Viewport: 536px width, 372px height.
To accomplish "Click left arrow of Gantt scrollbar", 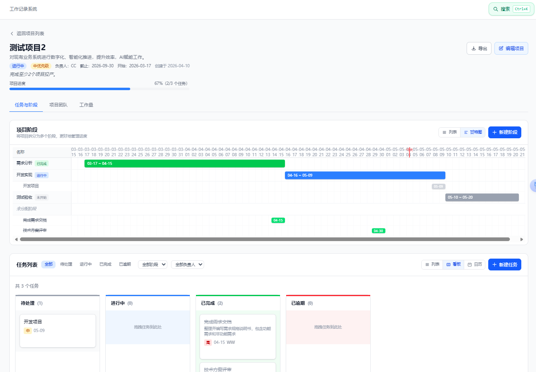I will 16,239.
